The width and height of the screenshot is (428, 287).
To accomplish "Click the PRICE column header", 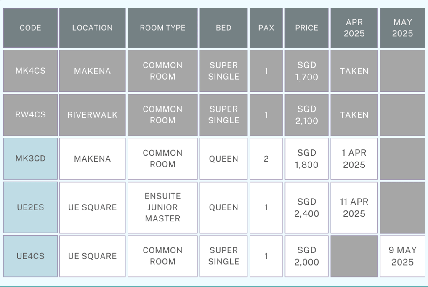I will click(306, 28).
